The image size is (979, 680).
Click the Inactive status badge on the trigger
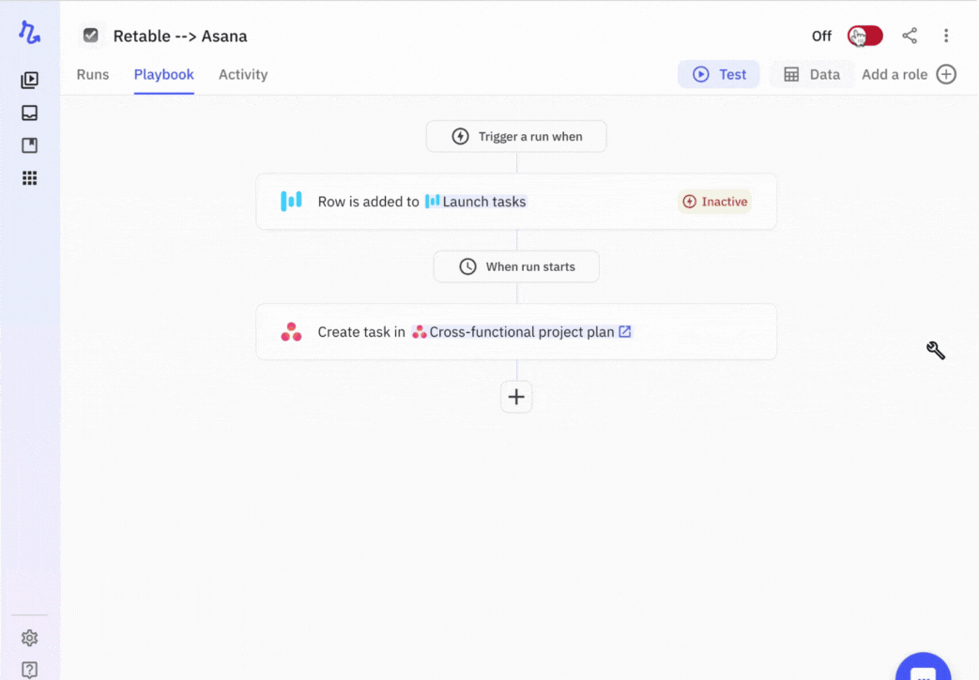pos(714,201)
